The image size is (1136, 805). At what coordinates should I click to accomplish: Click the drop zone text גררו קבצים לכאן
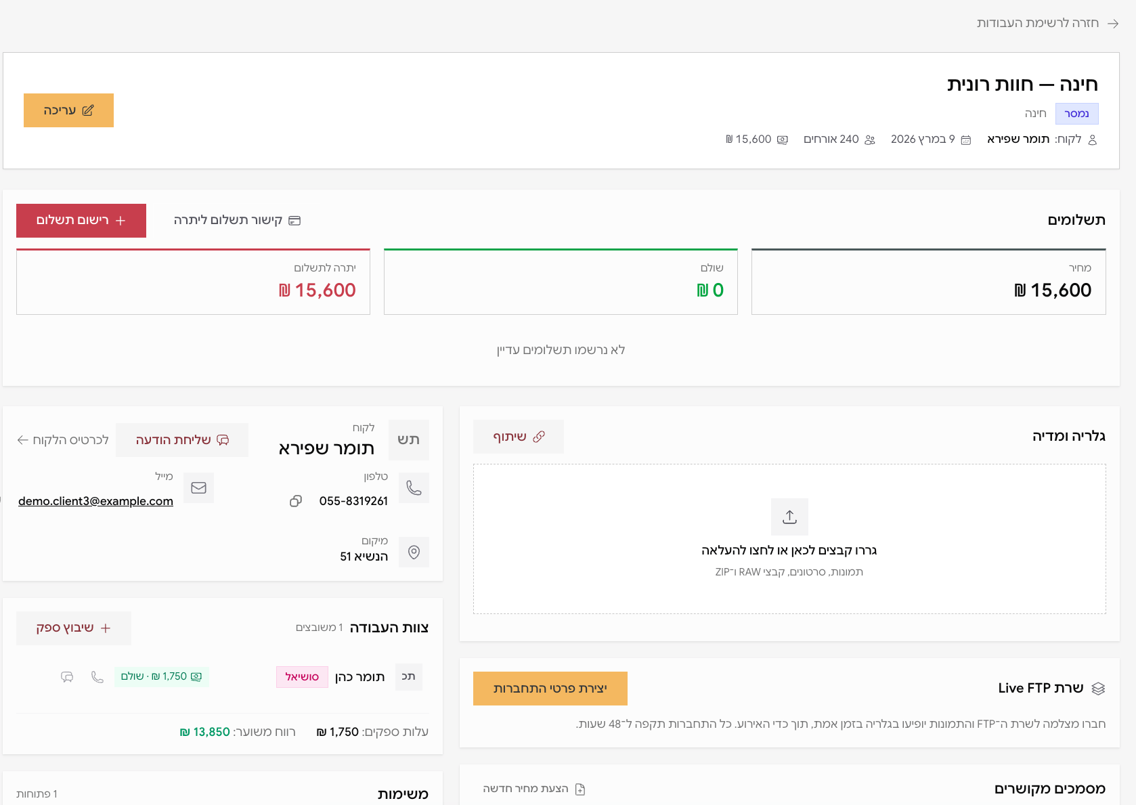[789, 550]
